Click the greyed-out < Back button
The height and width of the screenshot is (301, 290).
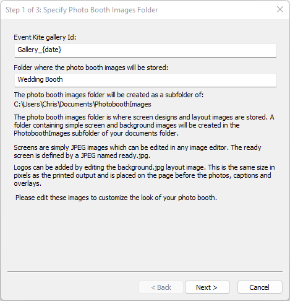point(161,287)
